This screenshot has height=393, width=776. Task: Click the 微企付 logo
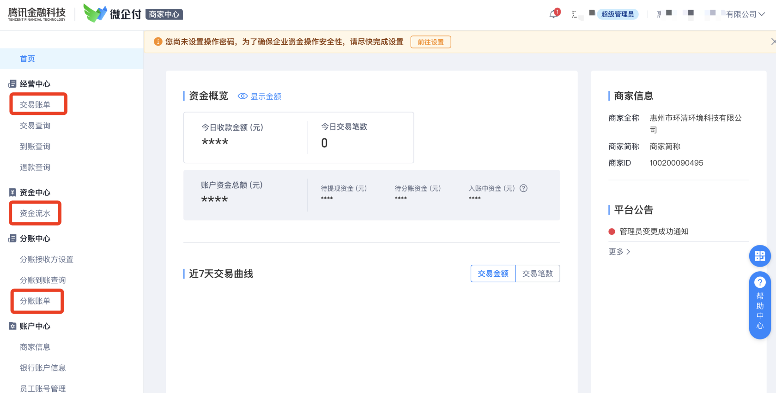(x=112, y=13)
